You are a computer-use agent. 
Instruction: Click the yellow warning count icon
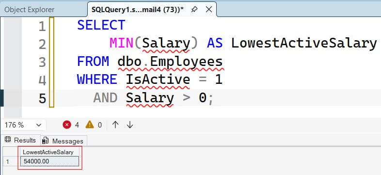click(x=90, y=125)
